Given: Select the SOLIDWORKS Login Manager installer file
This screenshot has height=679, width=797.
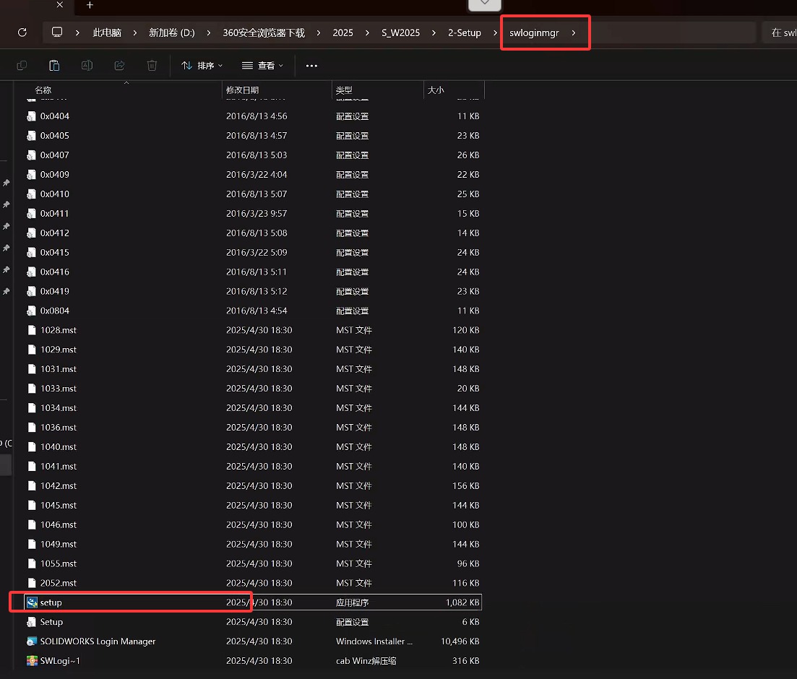Looking at the screenshot, I should tap(98, 641).
